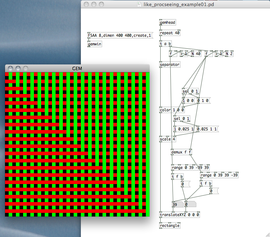Click the number box showing 0 above translateXYZ
The width and height of the screenshot is (270, 237).
(x=190, y=204)
